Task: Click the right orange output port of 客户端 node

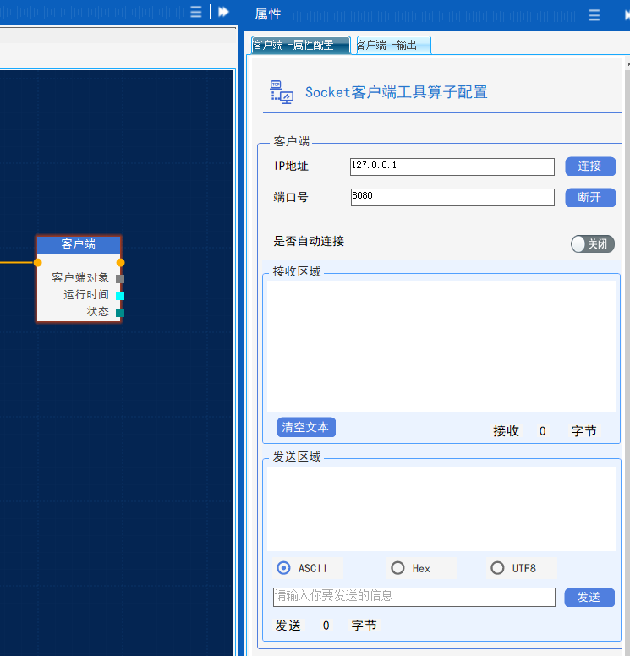Action: tap(121, 263)
